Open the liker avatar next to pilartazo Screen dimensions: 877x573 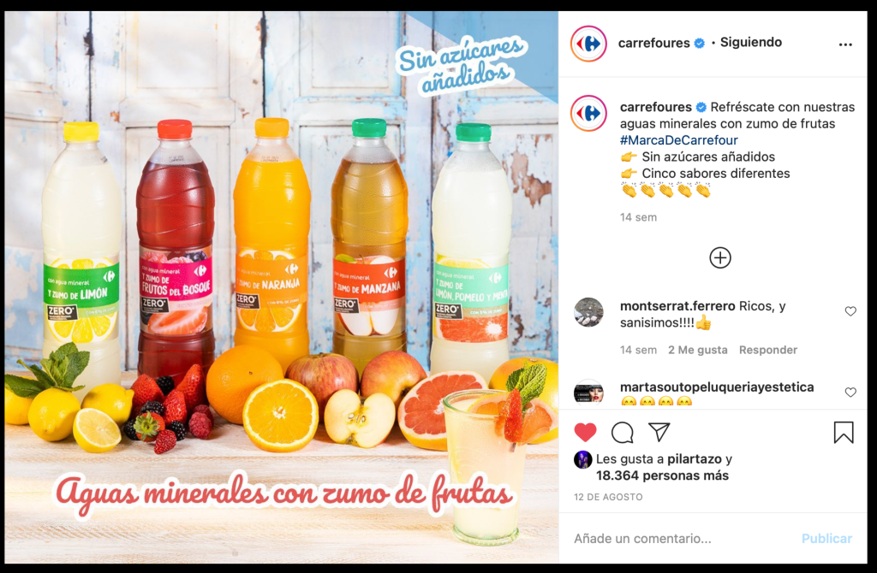click(582, 459)
